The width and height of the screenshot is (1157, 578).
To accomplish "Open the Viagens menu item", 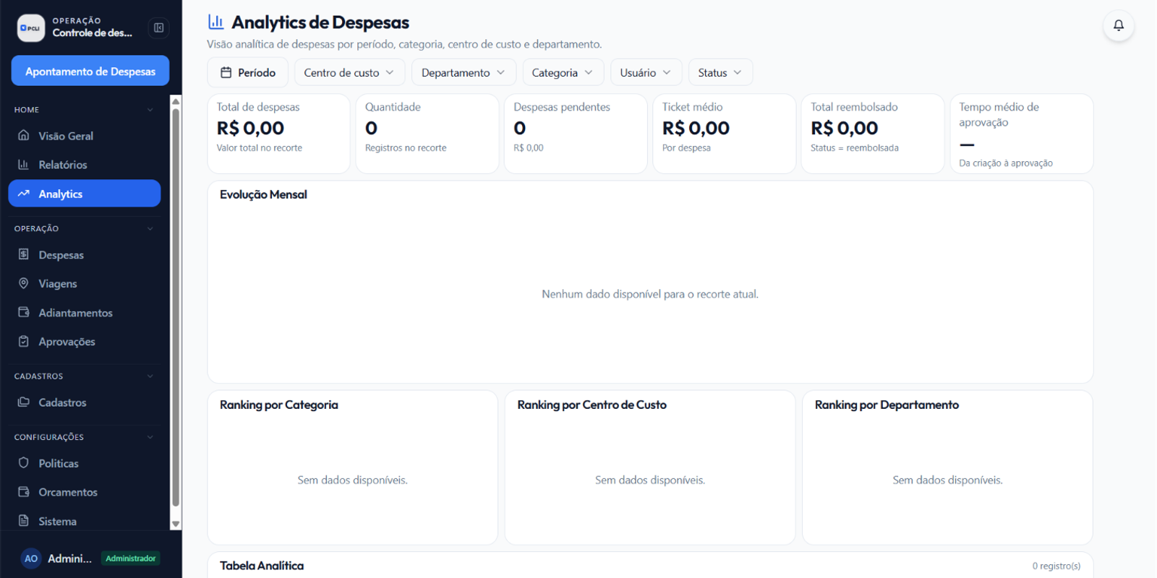I will click(84, 283).
